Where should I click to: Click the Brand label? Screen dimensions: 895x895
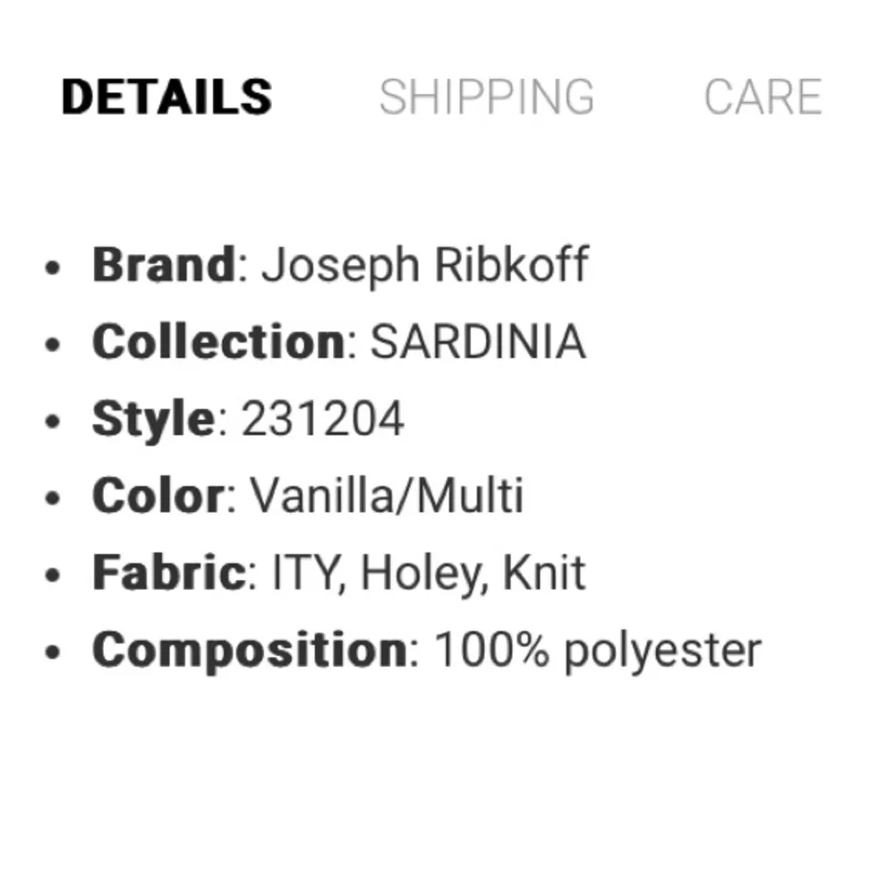coord(163,264)
